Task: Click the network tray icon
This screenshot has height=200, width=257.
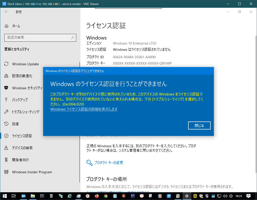Action: click(219, 196)
